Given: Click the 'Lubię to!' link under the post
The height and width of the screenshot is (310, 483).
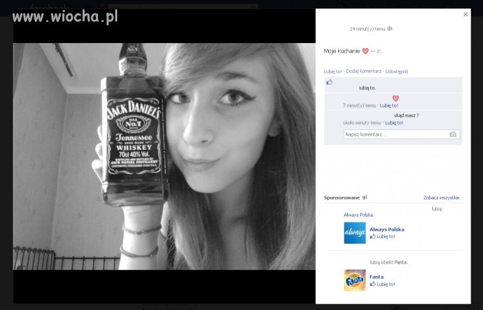Looking at the screenshot, I should (333, 71).
